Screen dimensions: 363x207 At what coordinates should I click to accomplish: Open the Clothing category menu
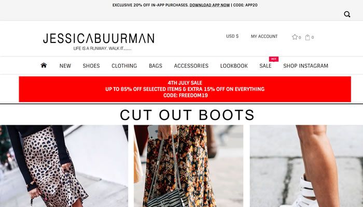[124, 66]
